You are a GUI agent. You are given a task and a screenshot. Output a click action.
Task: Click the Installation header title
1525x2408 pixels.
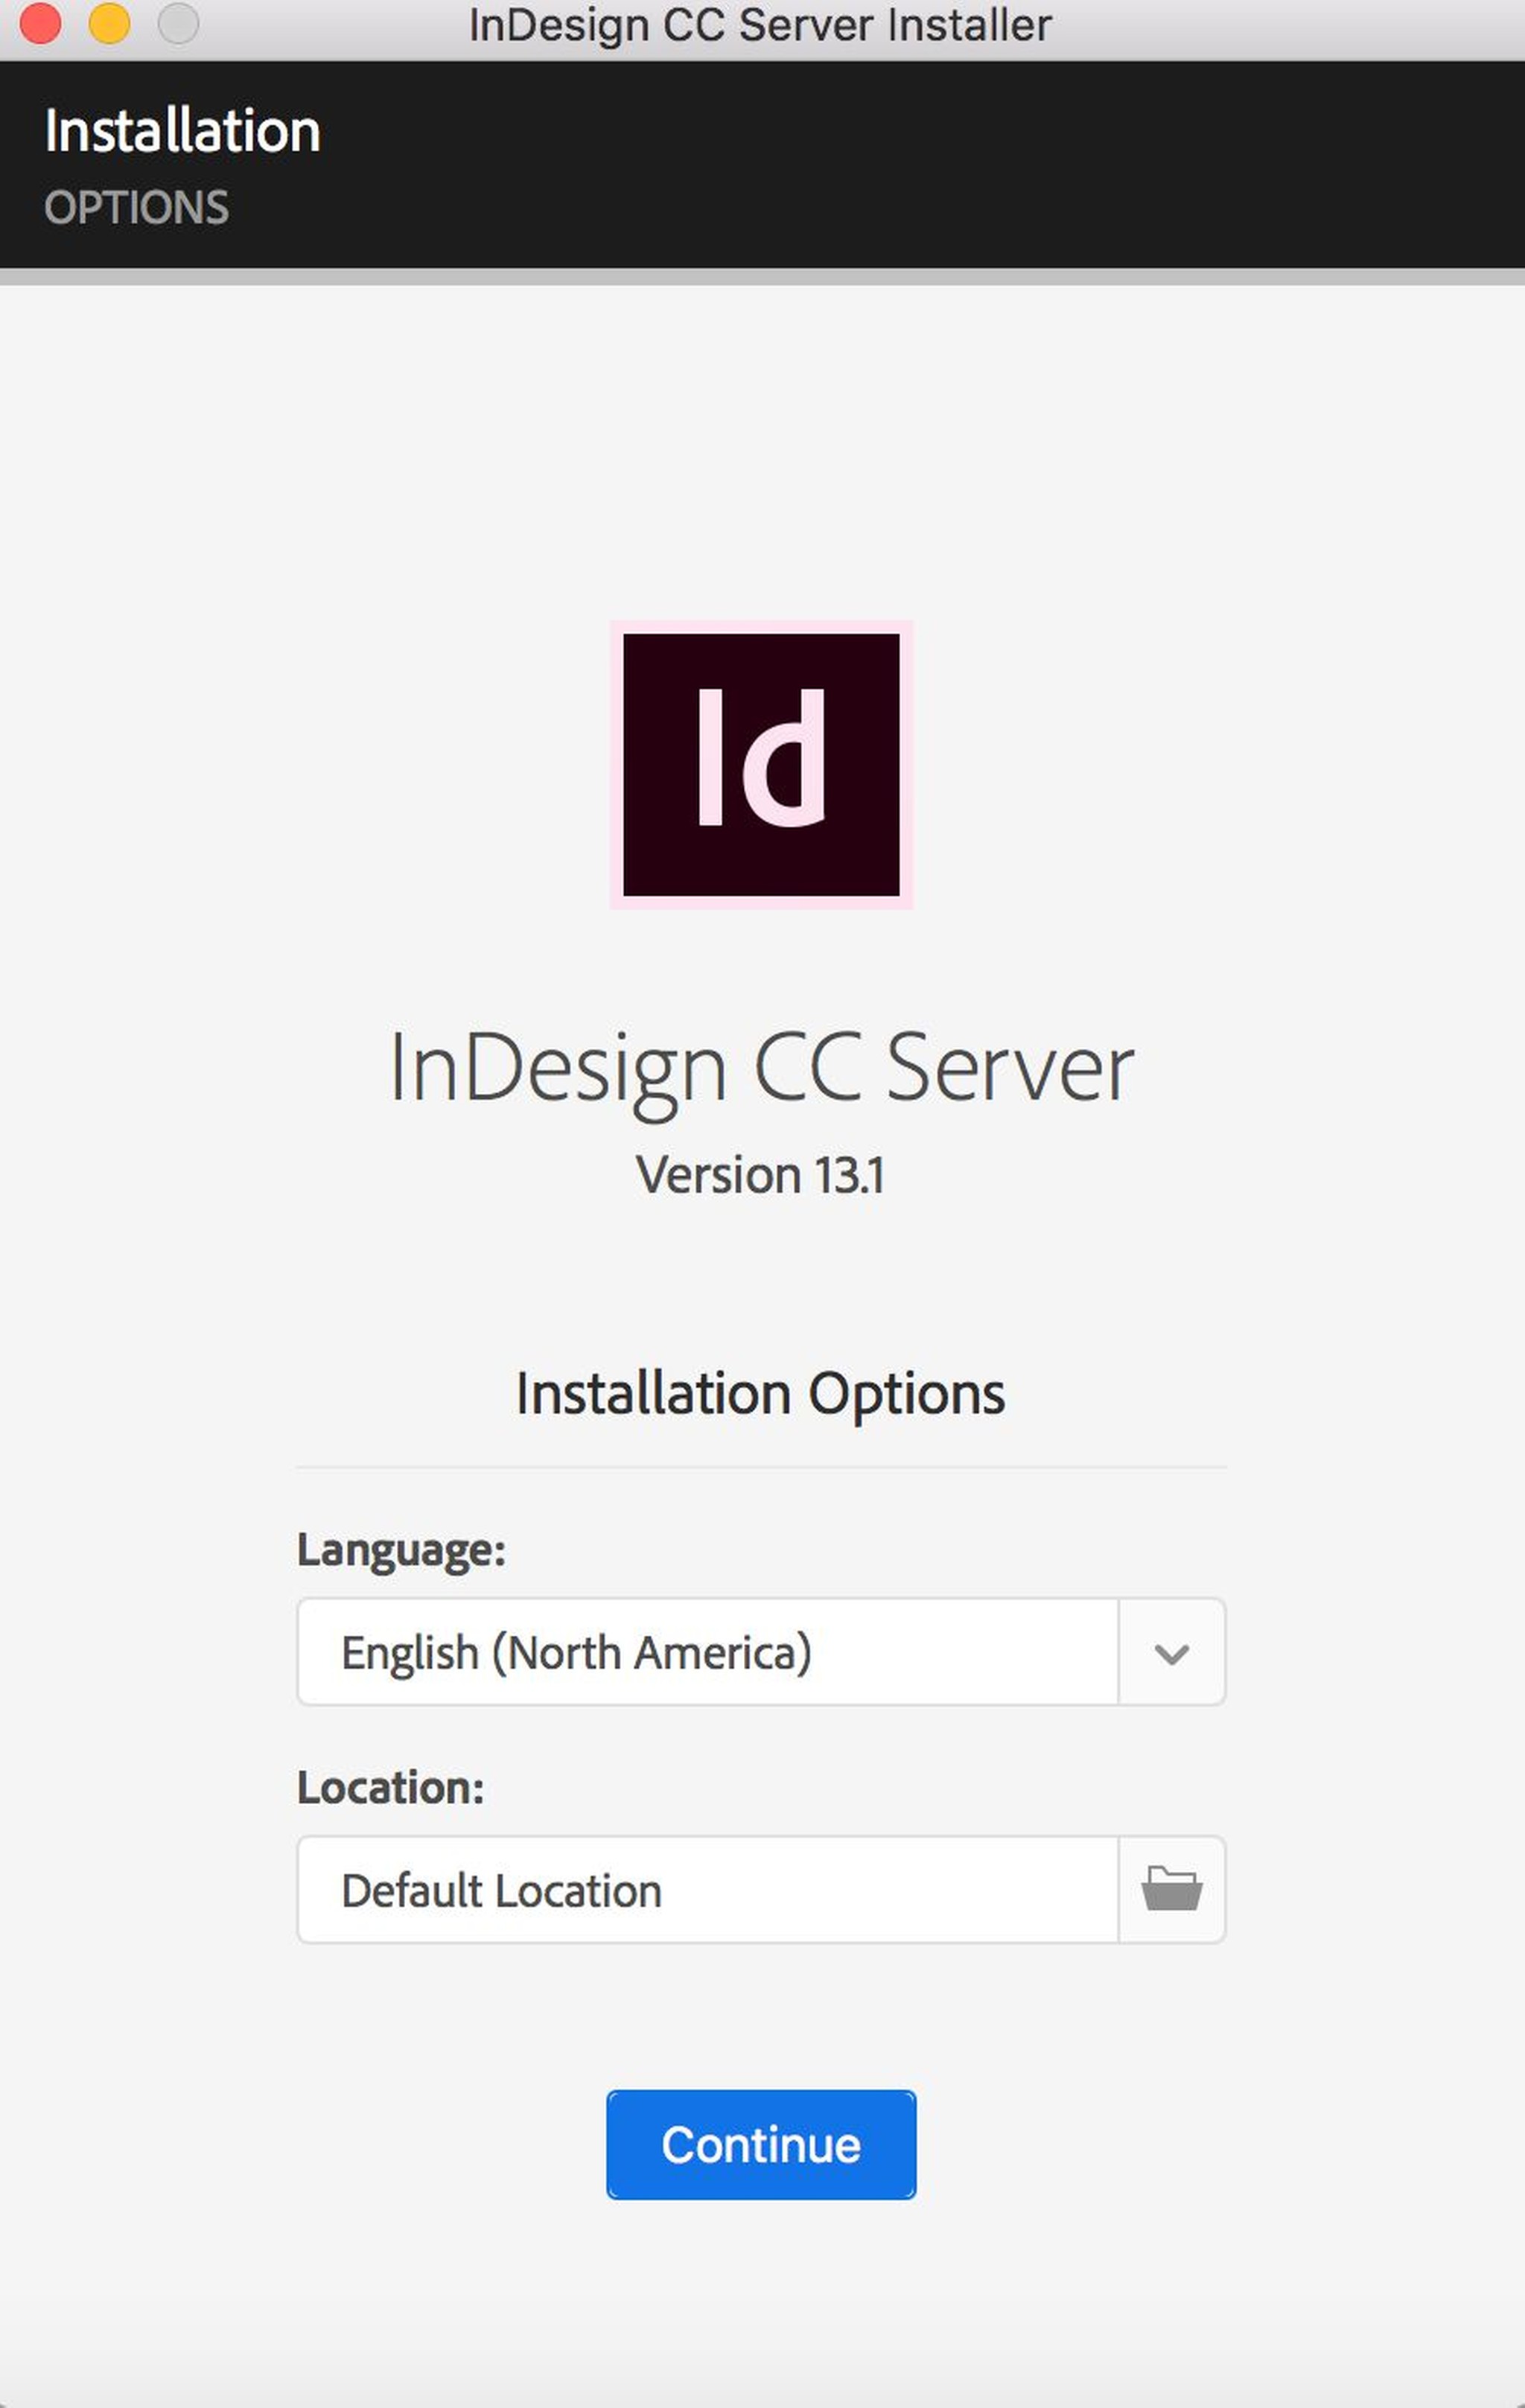(x=182, y=131)
